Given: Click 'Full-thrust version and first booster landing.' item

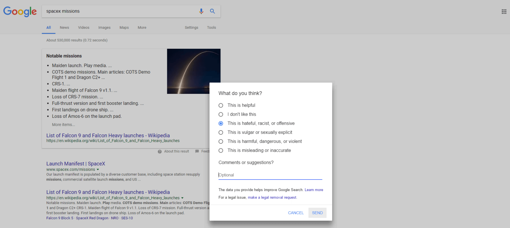Looking at the screenshot, I should (x=98, y=104).
